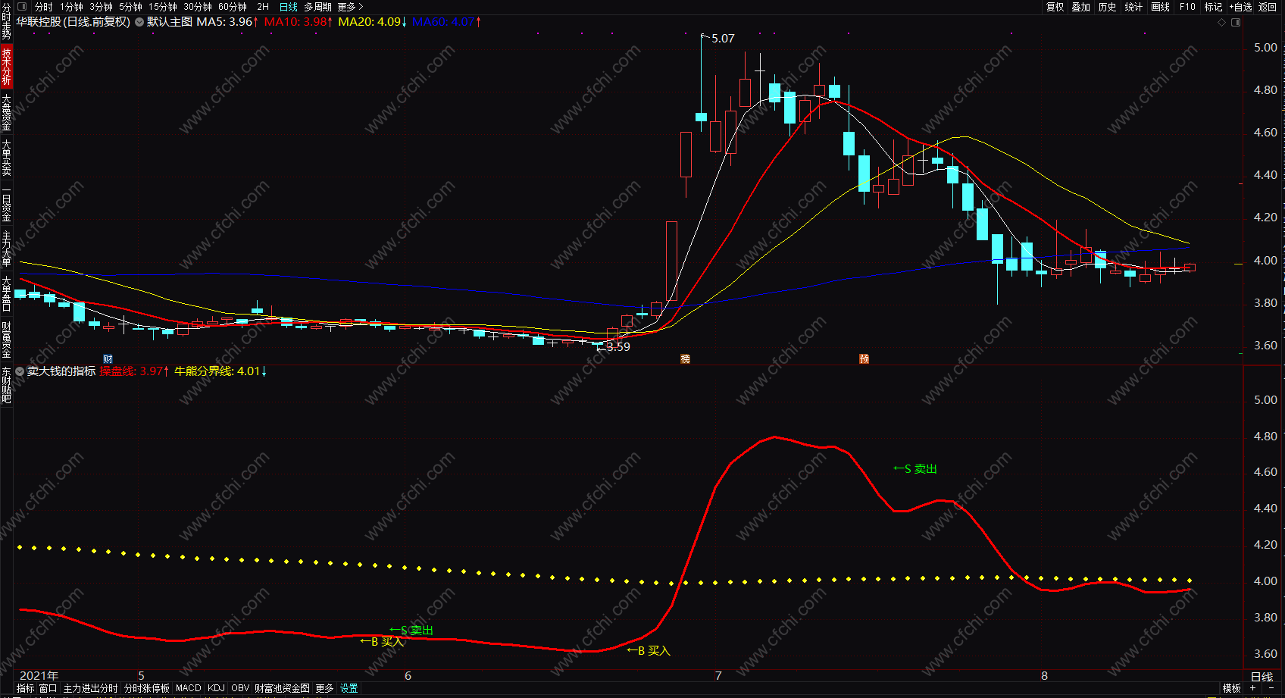Select the 1分钟 period

coord(71,7)
